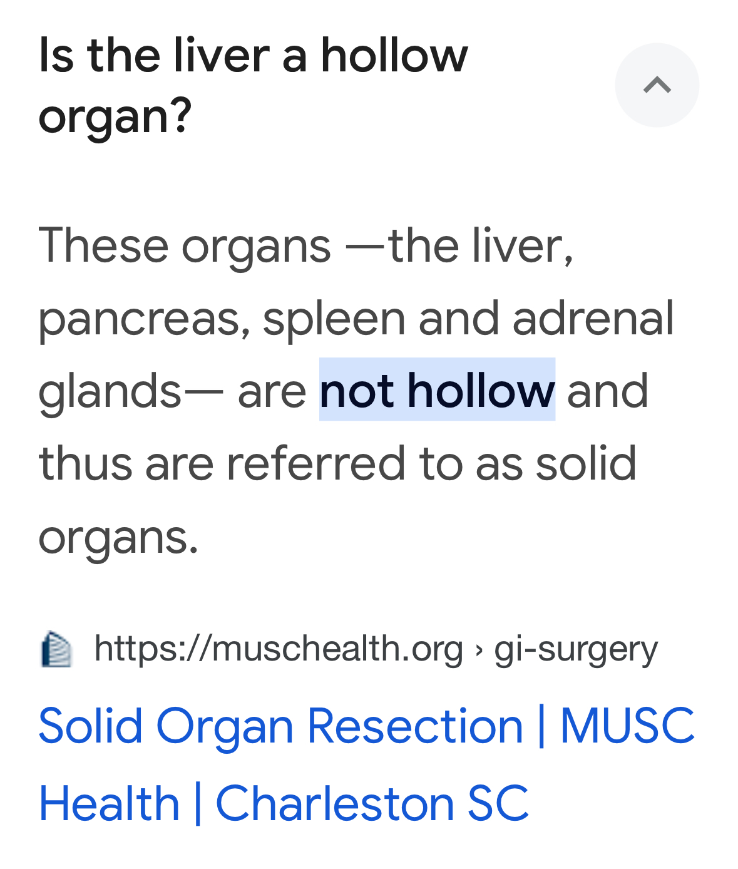The height and width of the screenshot is (869, 738).
Task: Click the muschealth.org URL text
Action: [279, 649]
